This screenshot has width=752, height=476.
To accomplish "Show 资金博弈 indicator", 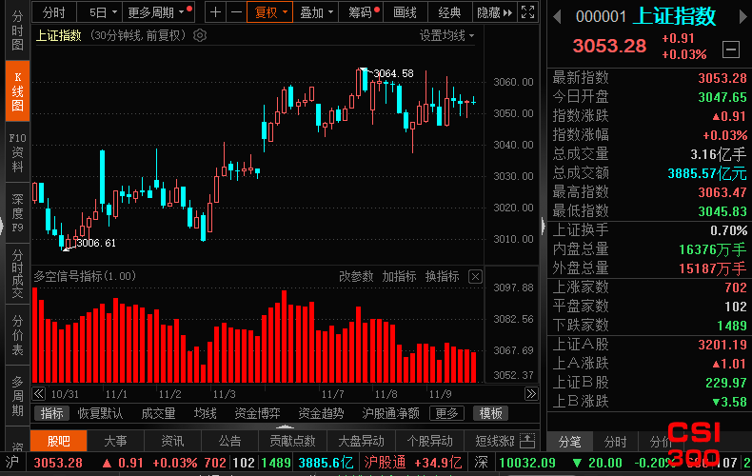I will [258, 413].
